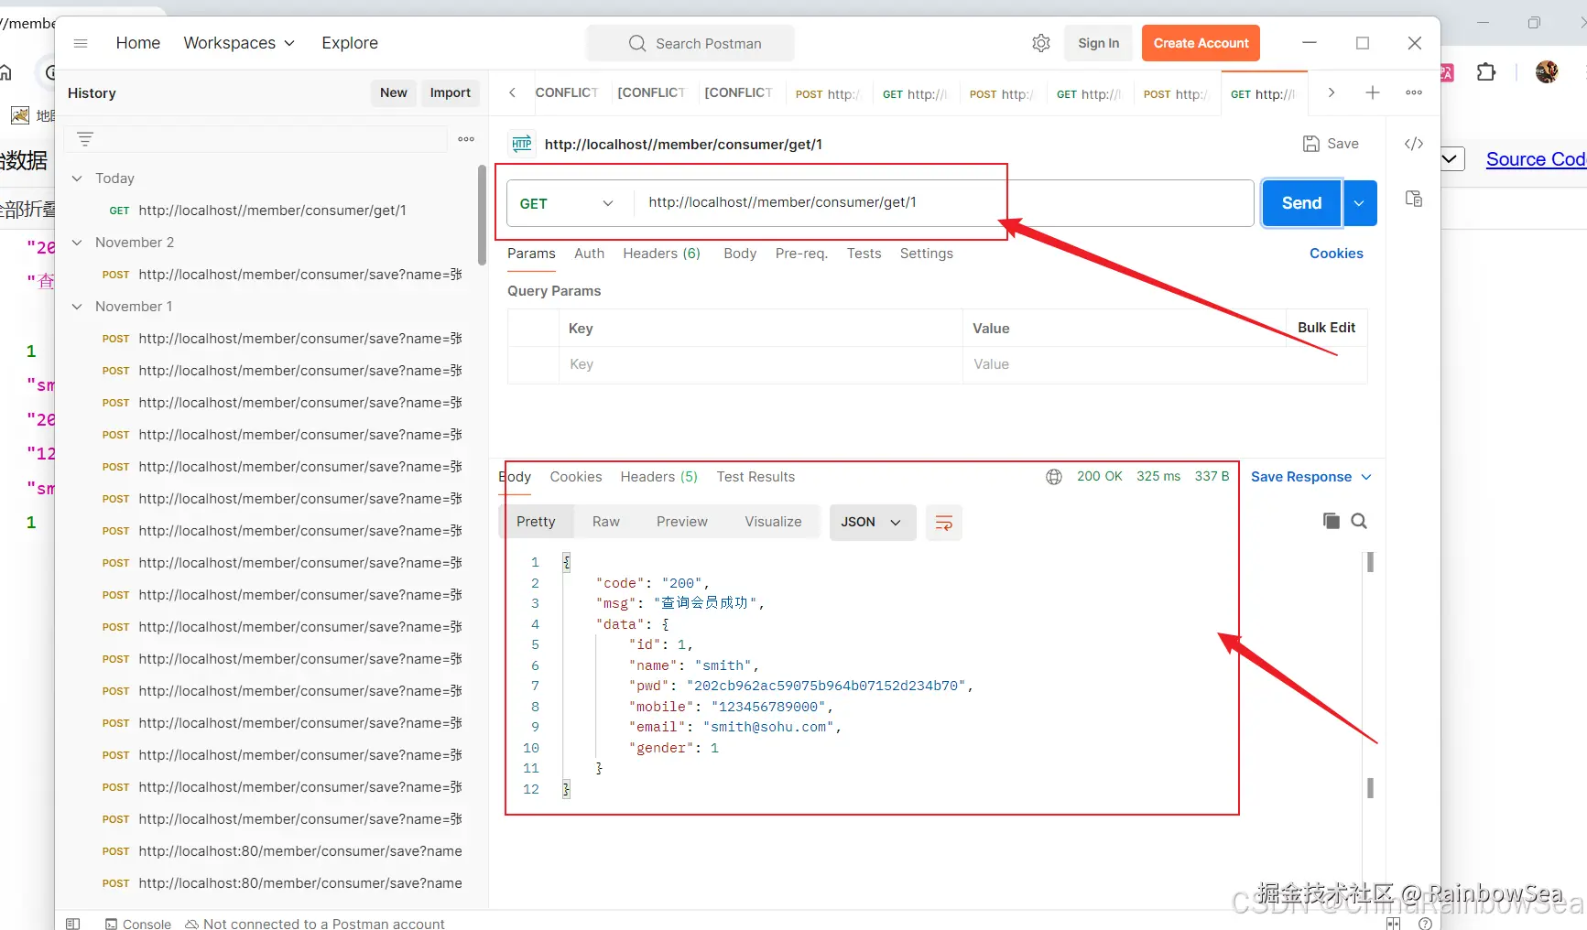1587x930 pixels.
Task: Click the query param Value field
Action: 1165,364
